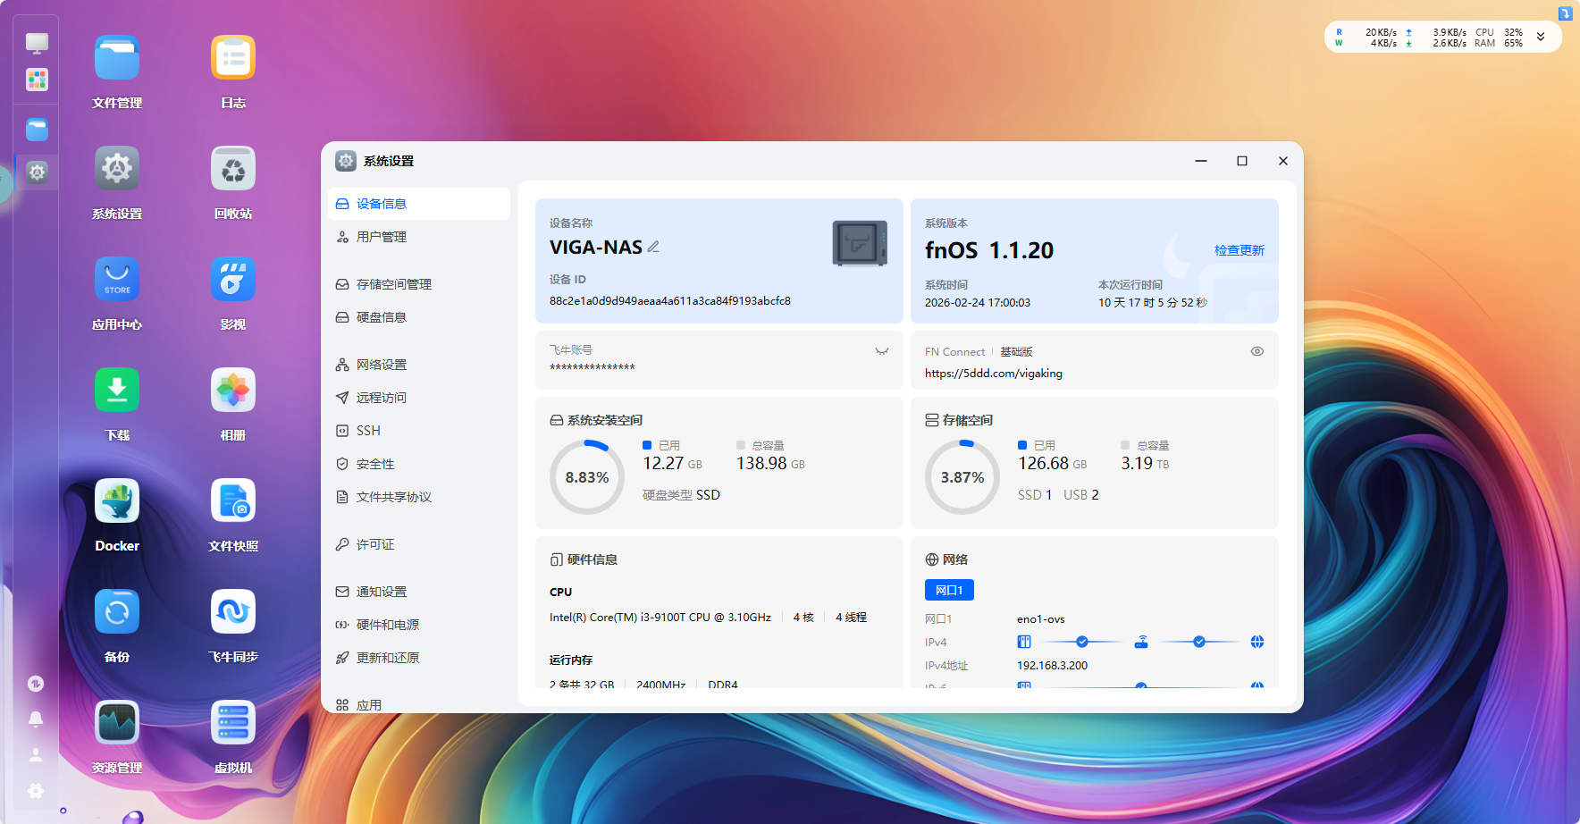Launch 系统设置 from the desktop
The width and height of the screenshot is (1580, 824).
pyautogui.click(x=117, y=169)
